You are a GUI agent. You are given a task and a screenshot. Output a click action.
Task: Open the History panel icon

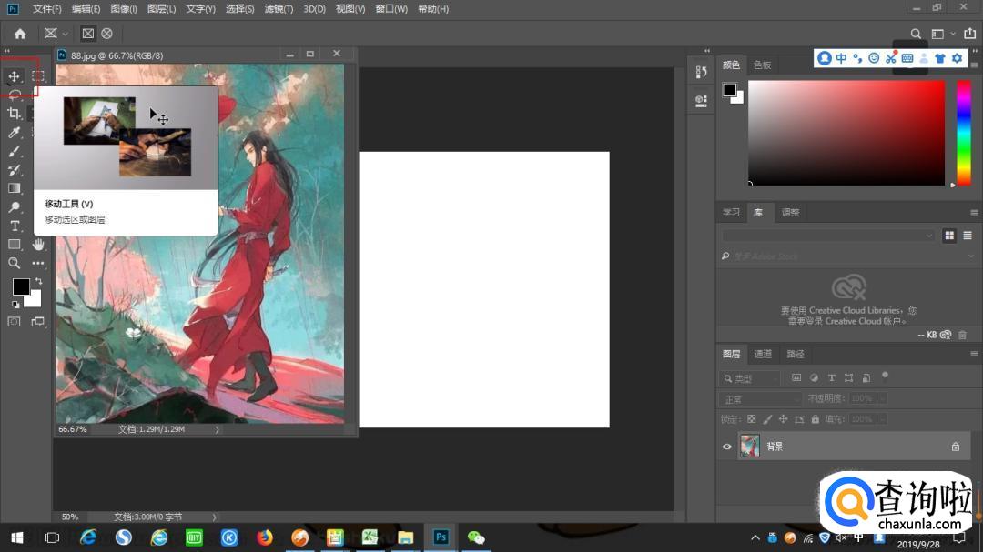coord(702,72)
